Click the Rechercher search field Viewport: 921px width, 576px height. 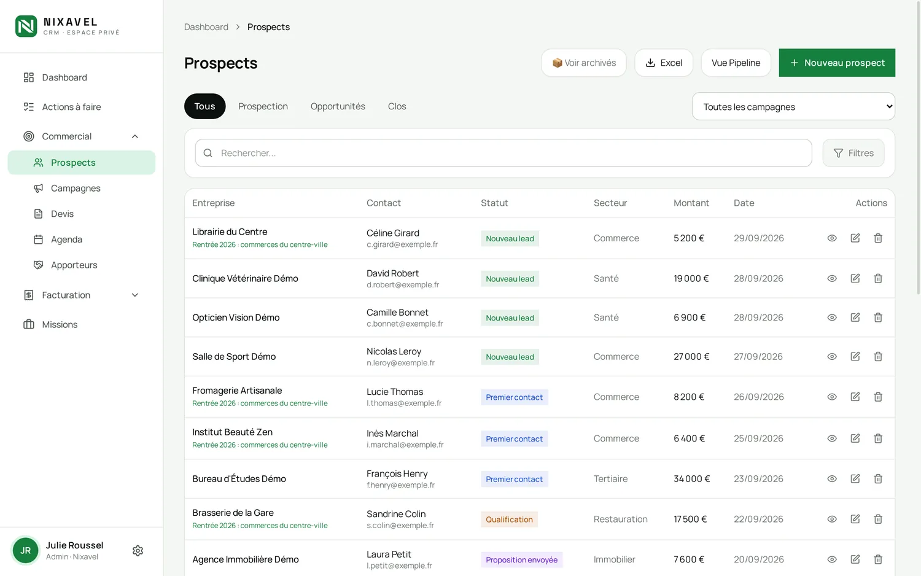pyautogui.click(x=503, y=153)
